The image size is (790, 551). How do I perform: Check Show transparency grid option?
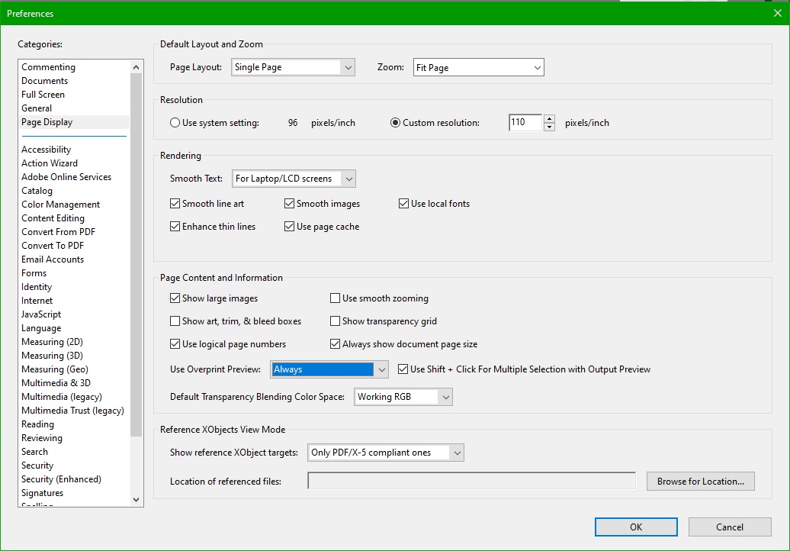click(x=336, y=321)
